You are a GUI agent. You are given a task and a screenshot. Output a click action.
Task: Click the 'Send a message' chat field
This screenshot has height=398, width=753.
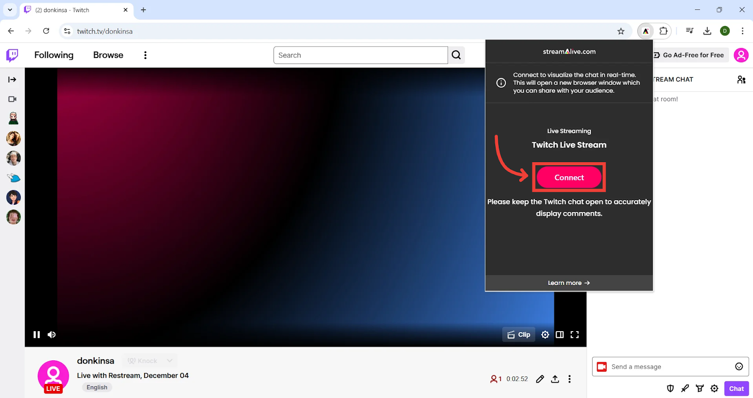pyautogui.click(x=670, y=367)
